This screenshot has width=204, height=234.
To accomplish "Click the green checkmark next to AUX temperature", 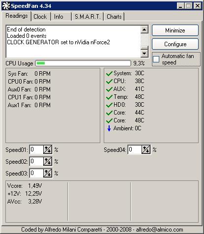I will [109, 89].
